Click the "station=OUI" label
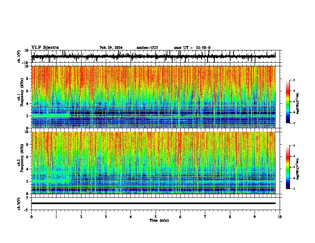 point(147,48)
